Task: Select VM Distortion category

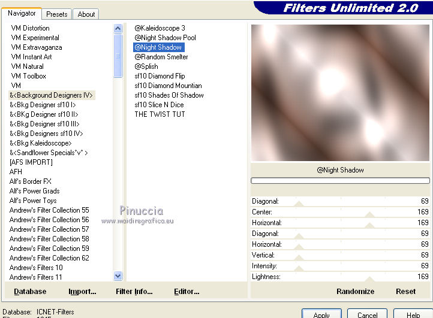Action: click(31, 28)
